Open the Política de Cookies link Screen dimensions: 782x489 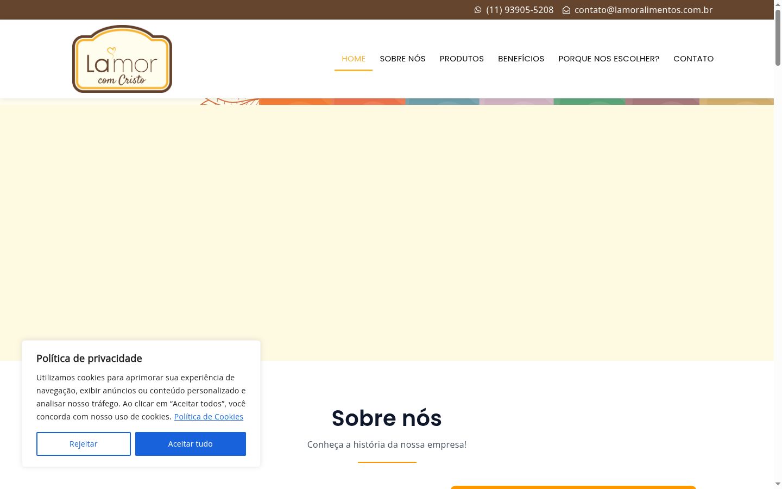[x=209, y=417]
